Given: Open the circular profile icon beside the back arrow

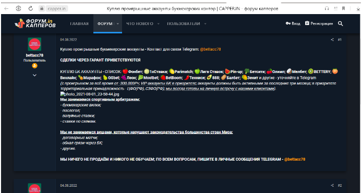Looking at the screenshot, I should [18, 9].
